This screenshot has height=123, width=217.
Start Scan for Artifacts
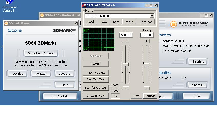[96, 88]
